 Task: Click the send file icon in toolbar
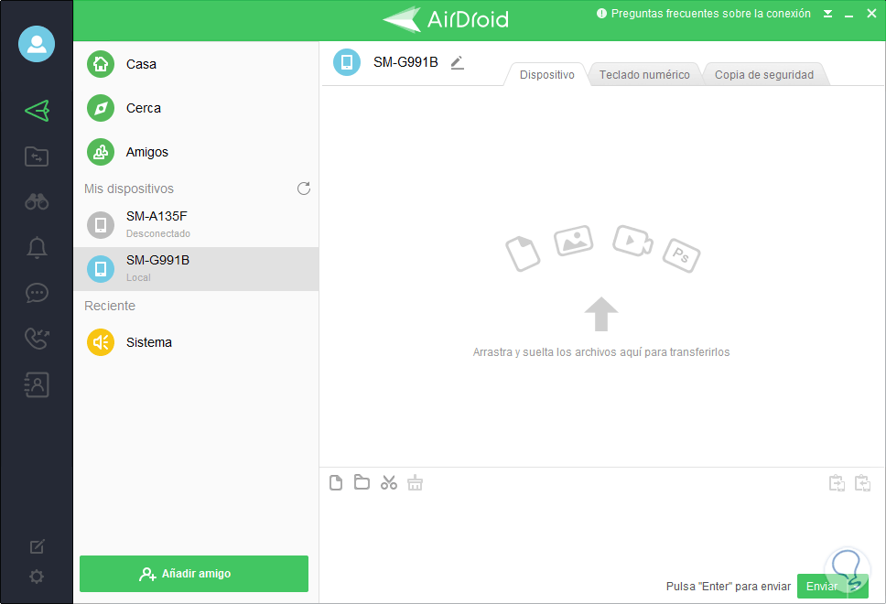(336, 482)
